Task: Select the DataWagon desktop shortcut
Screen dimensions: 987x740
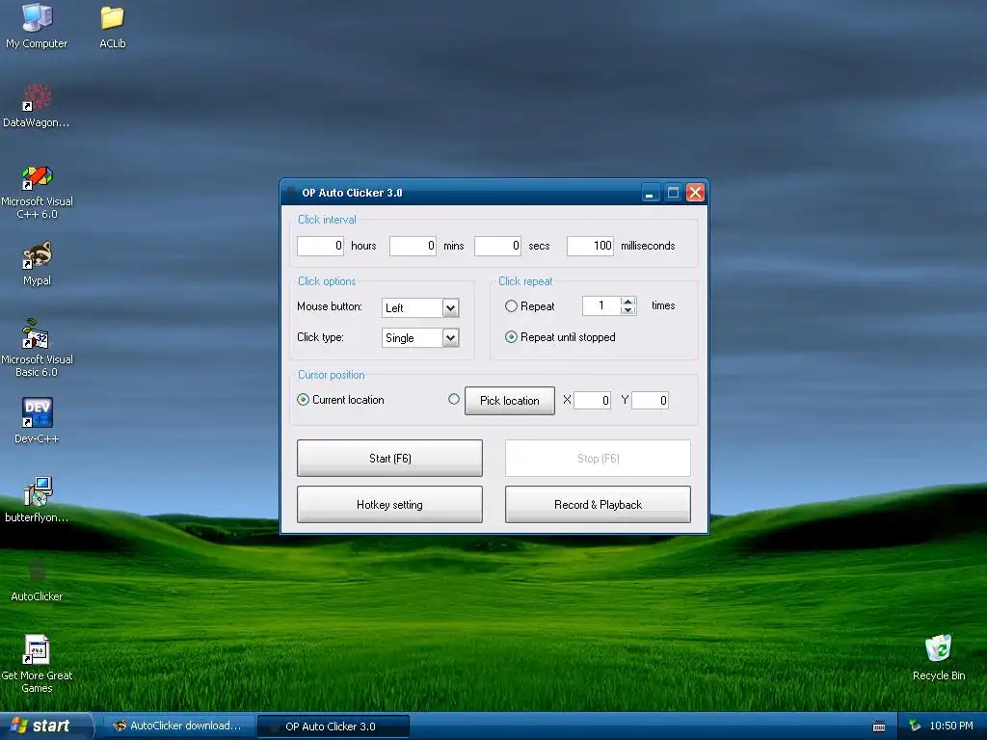Action: 37,106
